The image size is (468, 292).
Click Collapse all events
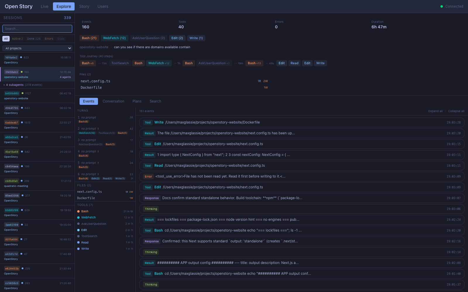click(456, 111)
